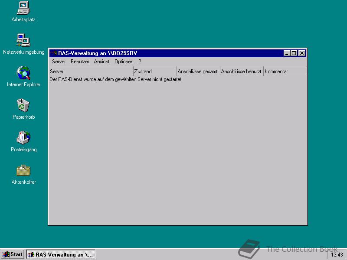This screenshot has width=347, height=260.
Task: Click the RAS-Dienst nicht gestartet message text
Action: coord(116,79)
